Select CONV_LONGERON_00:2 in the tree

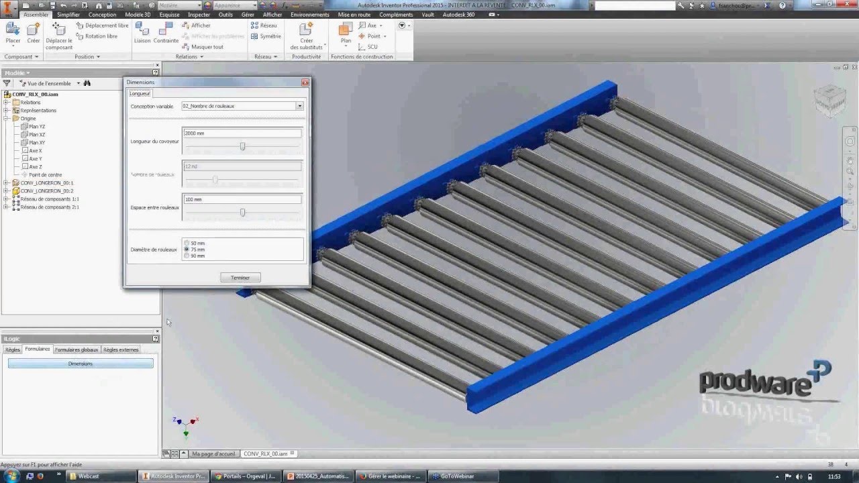click(43, 191)
